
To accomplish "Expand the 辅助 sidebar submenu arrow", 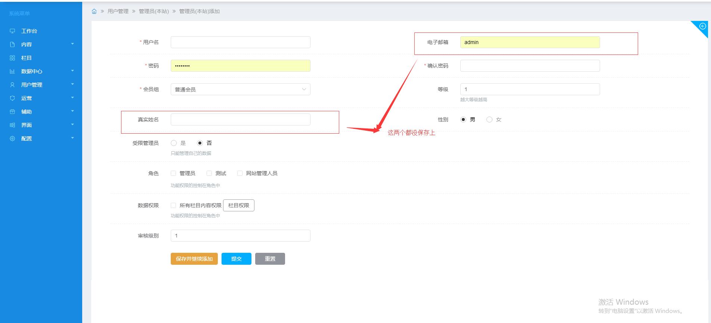I will click(x=72, y=111).
